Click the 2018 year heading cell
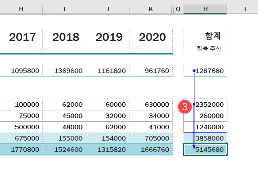This screenshot has height=173, width=258. (64, 41)
